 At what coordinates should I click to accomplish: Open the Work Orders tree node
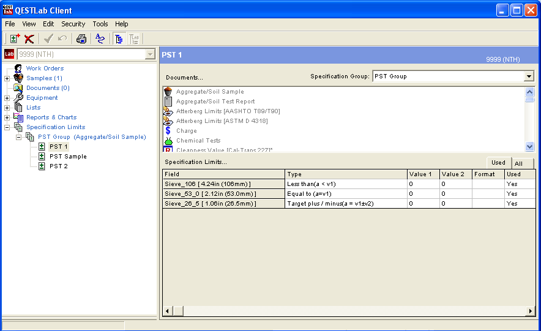coord(45,69)
